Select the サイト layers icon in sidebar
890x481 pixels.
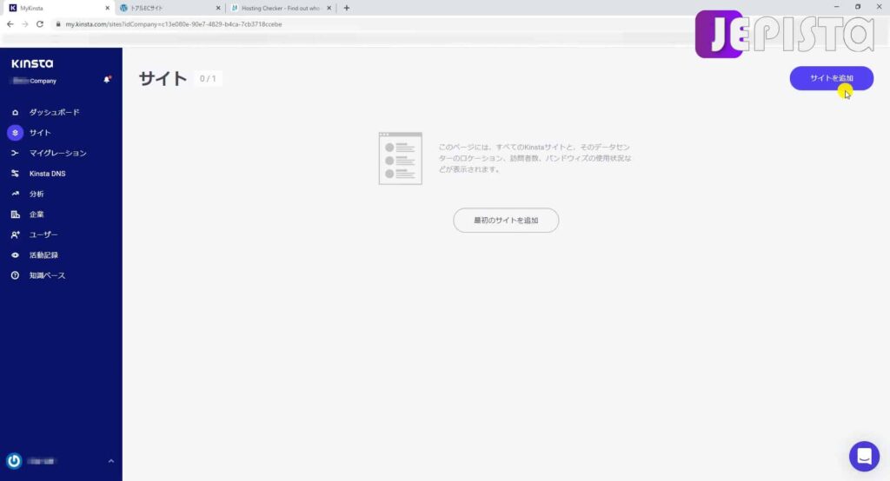16,133
